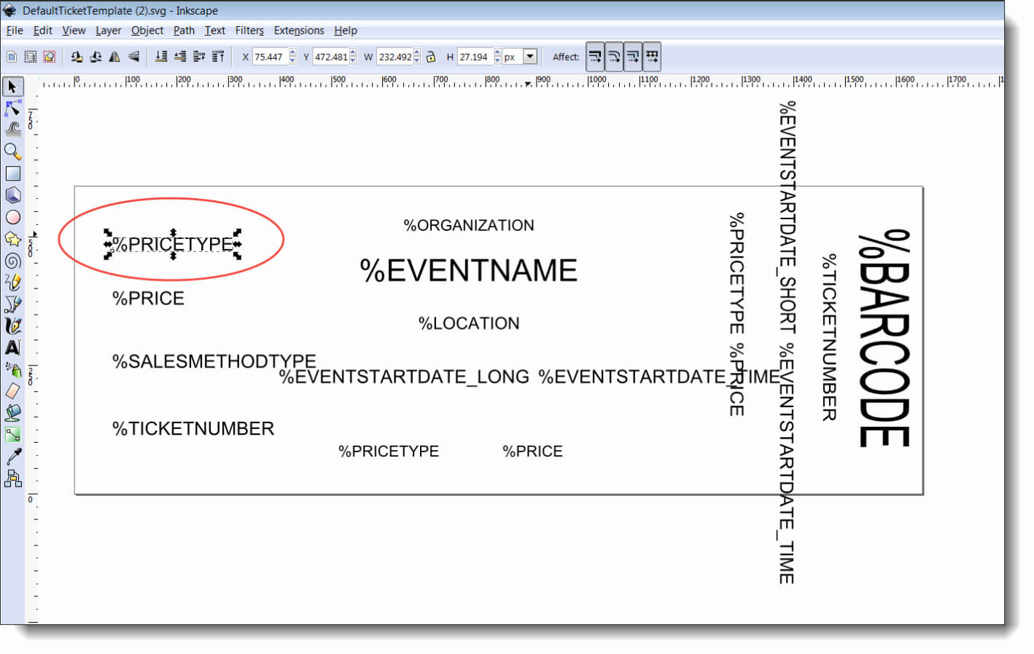
Task: Select the %SALESMETHODTYPE text object
Action: (x=214, y=361)
